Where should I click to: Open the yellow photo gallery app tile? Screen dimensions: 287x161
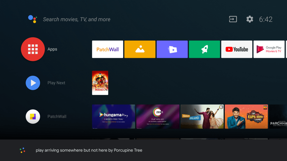point(140,49)
